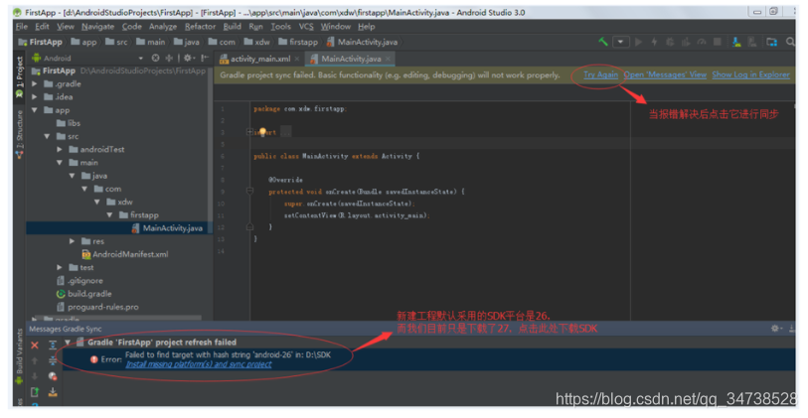
Task: Open the File menu
Action: pos(22,26)
